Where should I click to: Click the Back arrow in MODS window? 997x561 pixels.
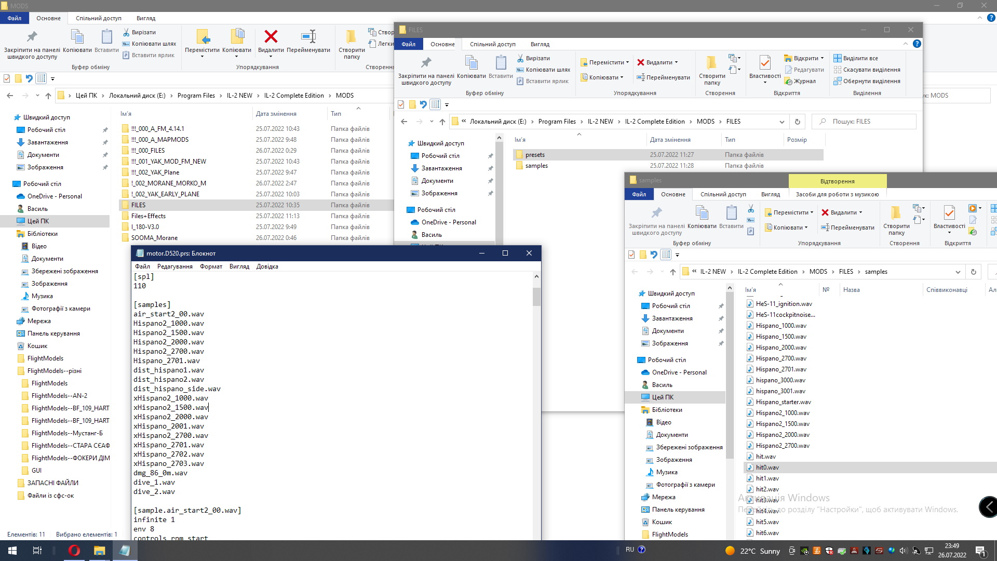pos(10,96)
